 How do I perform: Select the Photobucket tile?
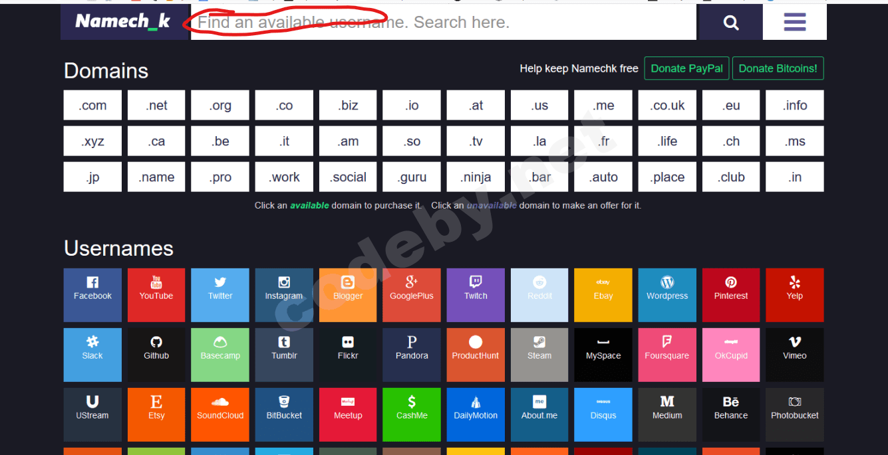[x=795, y=414]
